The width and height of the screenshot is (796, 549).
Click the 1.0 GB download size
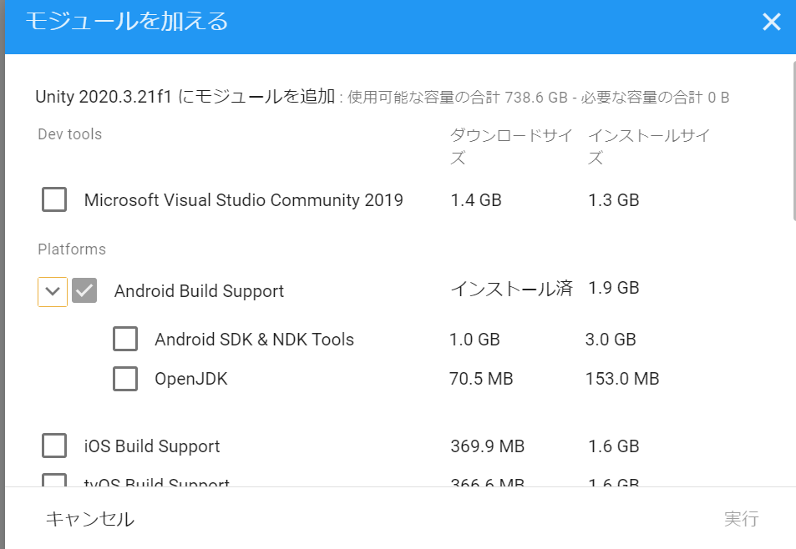(474, 339)
